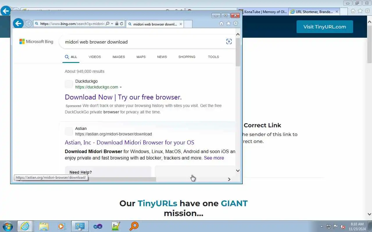The height and width of the screenshot is (232, 372).
Task: Open the TOOLS search menu
Action: click(x=213, y=57)
